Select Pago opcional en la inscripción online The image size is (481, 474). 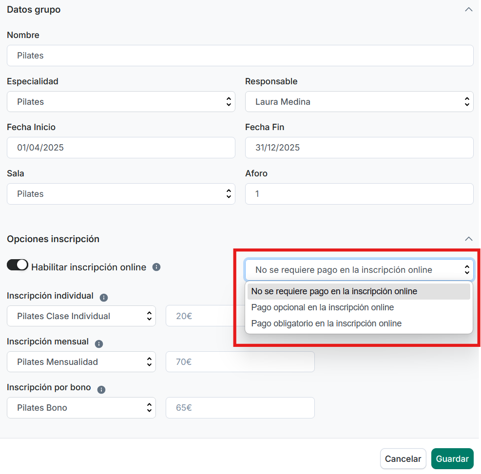(x=323, y=307)
